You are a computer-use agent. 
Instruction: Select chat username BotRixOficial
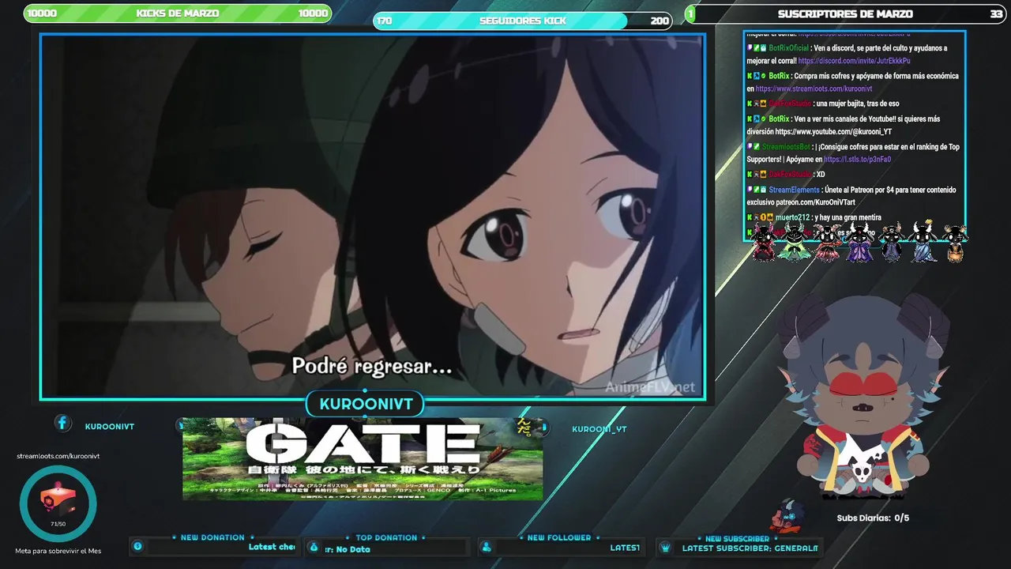(x=788, y=48)
